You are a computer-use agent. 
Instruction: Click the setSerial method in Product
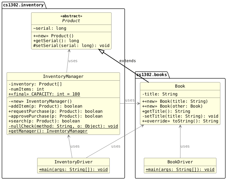[71, 45]
